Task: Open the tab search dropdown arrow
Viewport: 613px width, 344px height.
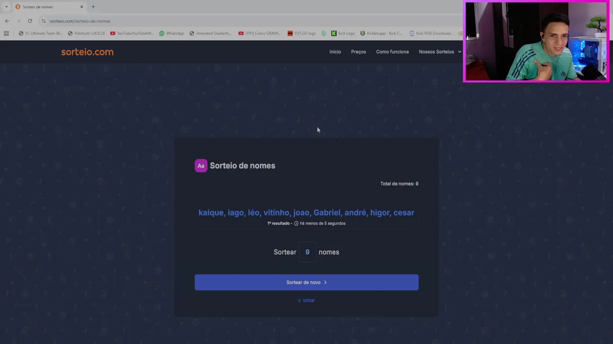Action: 6,7
